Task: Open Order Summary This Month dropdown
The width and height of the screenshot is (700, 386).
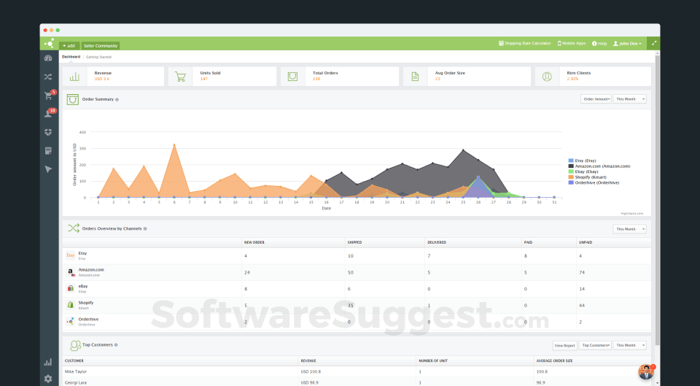Action: pos(629,99)
